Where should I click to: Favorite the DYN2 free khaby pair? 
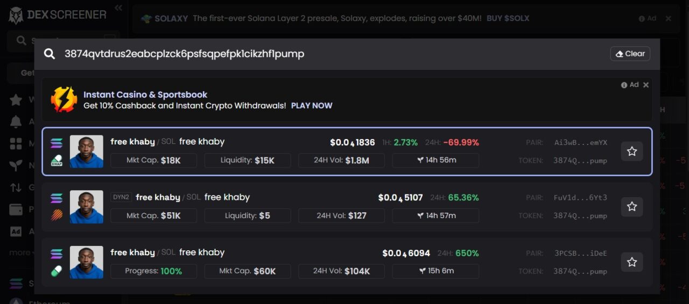[632, 207]
